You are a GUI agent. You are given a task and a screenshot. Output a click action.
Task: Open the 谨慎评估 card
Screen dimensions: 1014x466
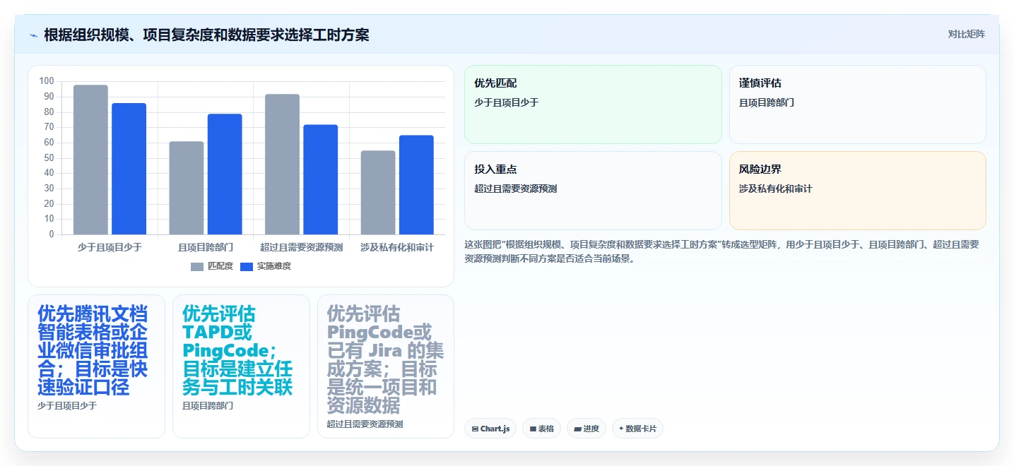click(857, 104)
